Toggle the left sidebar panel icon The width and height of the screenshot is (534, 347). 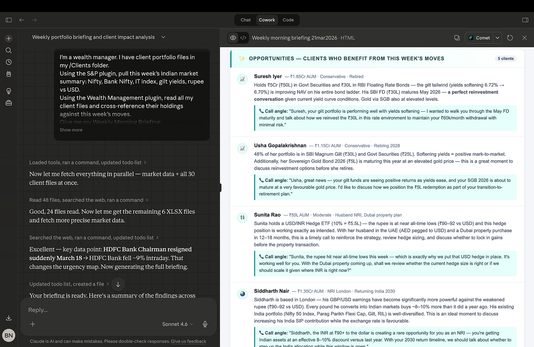pos(9,20)
